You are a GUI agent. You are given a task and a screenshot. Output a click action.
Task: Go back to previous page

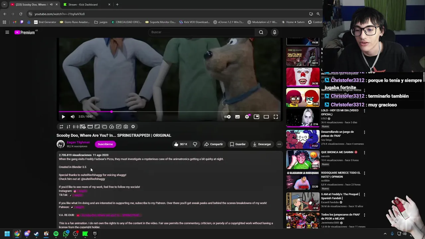(5, 14)
